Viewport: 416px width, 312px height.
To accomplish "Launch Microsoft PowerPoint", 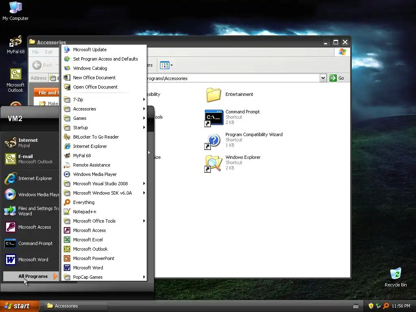I will [104, 258].
